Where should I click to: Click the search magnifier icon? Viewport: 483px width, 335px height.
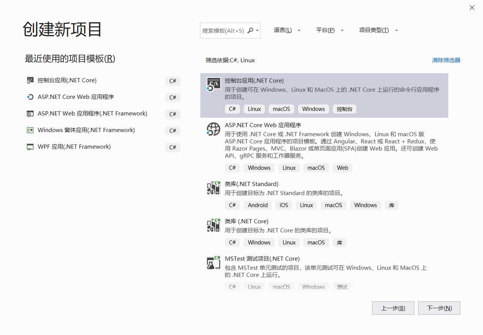(250, 31)
